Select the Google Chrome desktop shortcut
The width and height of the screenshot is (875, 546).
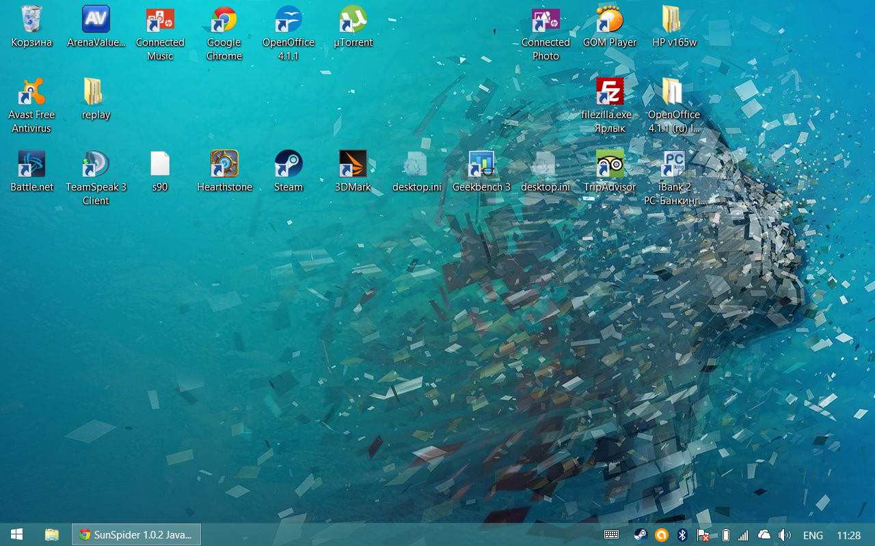coord(224,20)
